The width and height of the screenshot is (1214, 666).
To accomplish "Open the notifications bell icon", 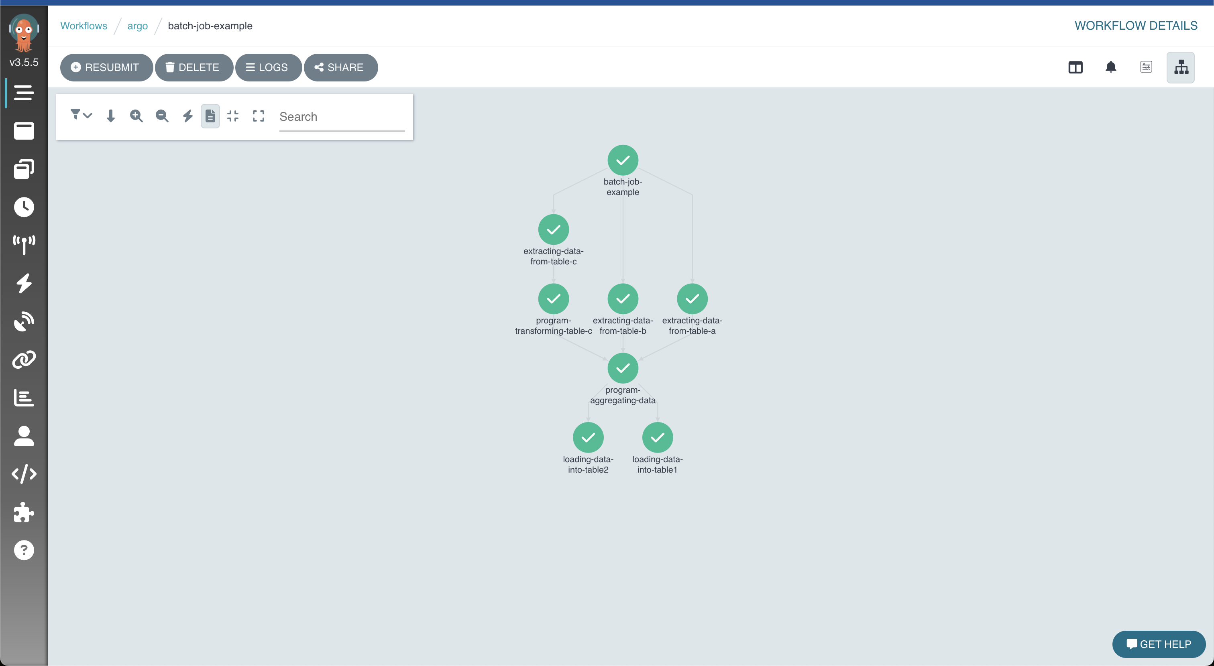I will [1110, 67].
